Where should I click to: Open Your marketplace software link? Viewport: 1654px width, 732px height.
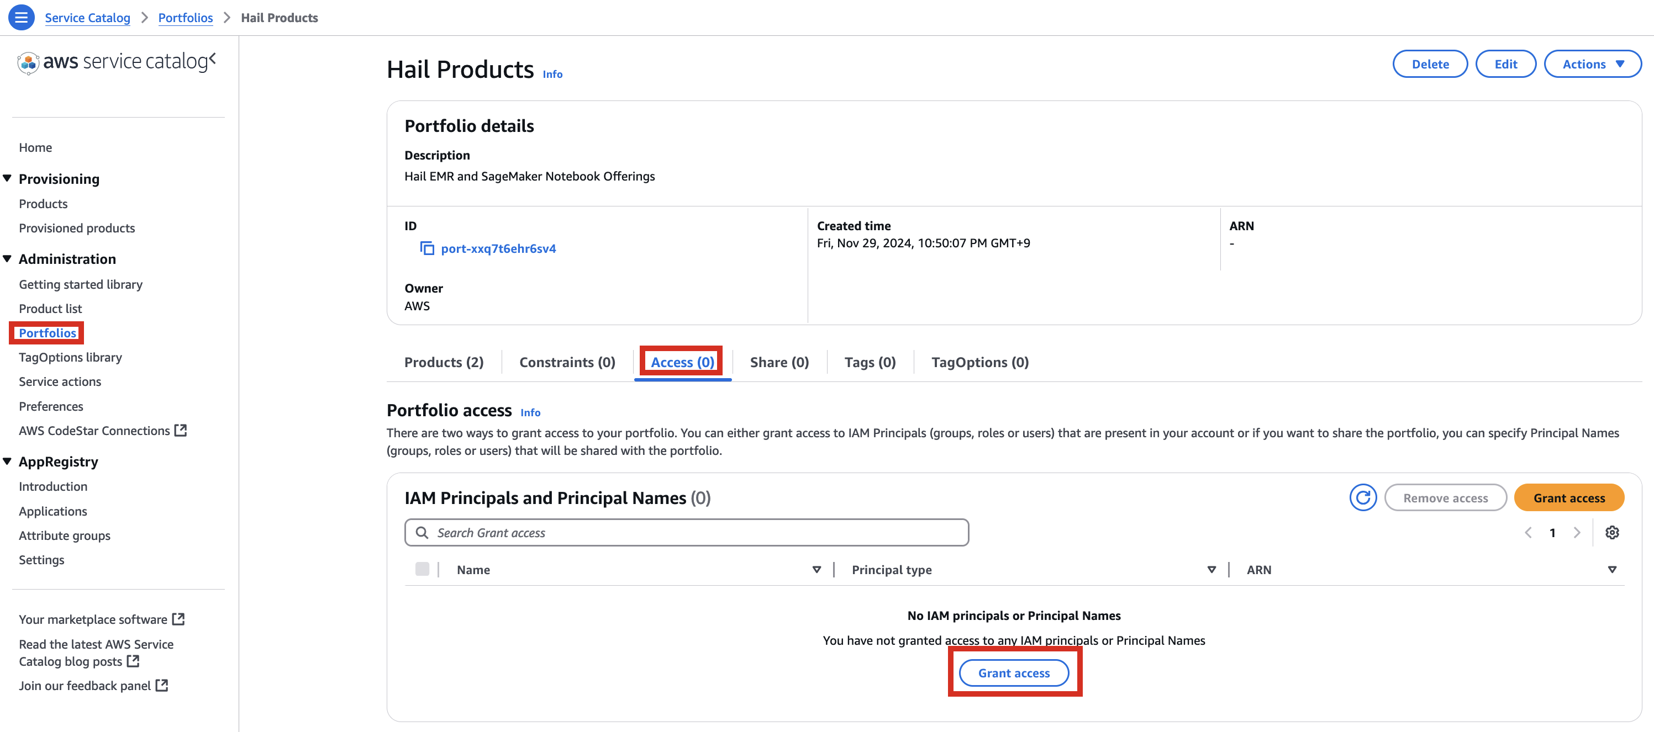click(102, 619)
